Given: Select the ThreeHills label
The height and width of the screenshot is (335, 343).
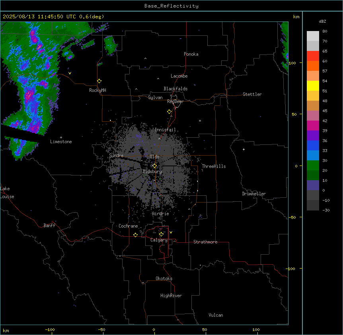Looking at the screenshot, I should (x=214, y=166).
